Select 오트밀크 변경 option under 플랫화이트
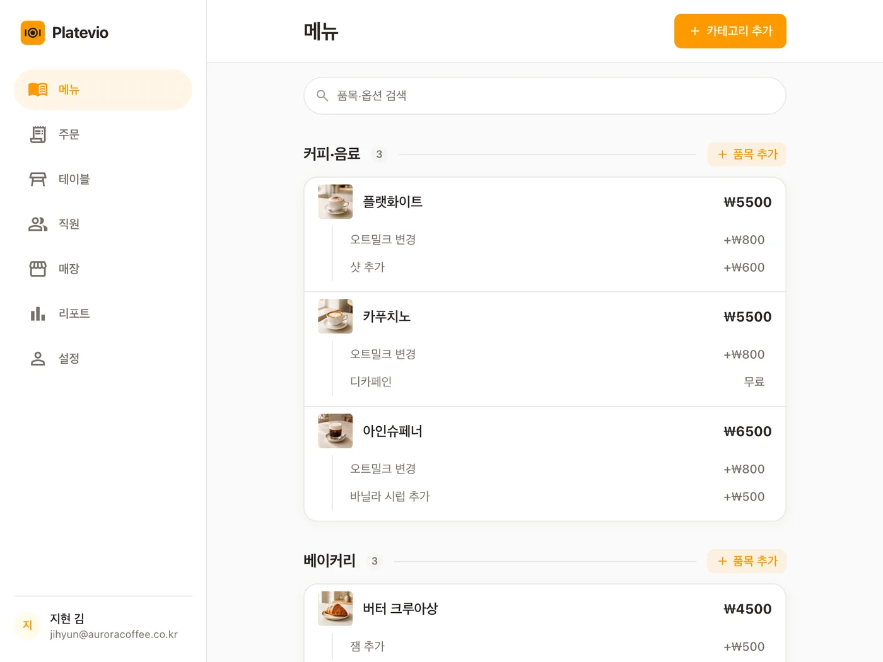Image resolution: width=883 pixels, height=662 pixels. [557, 240]
